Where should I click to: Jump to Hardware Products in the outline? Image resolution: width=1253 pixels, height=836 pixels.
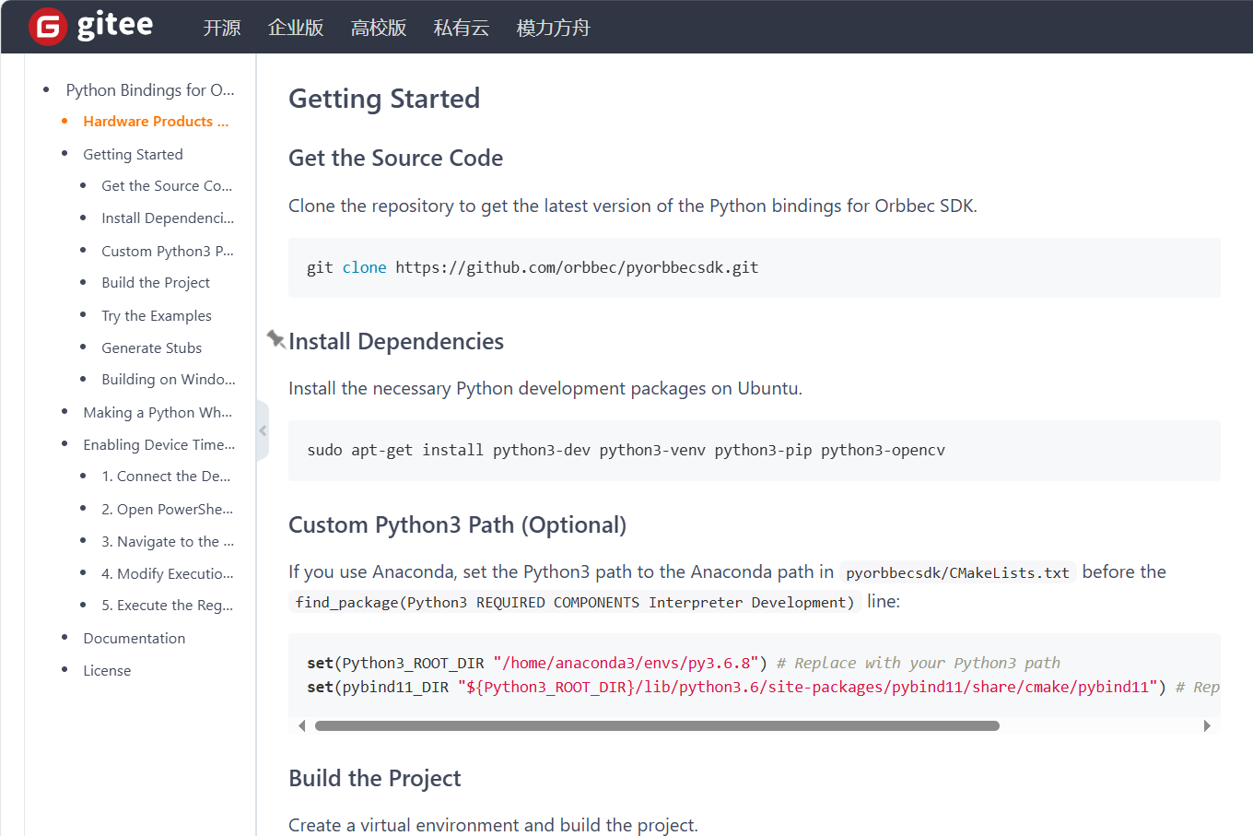point(155,122)
